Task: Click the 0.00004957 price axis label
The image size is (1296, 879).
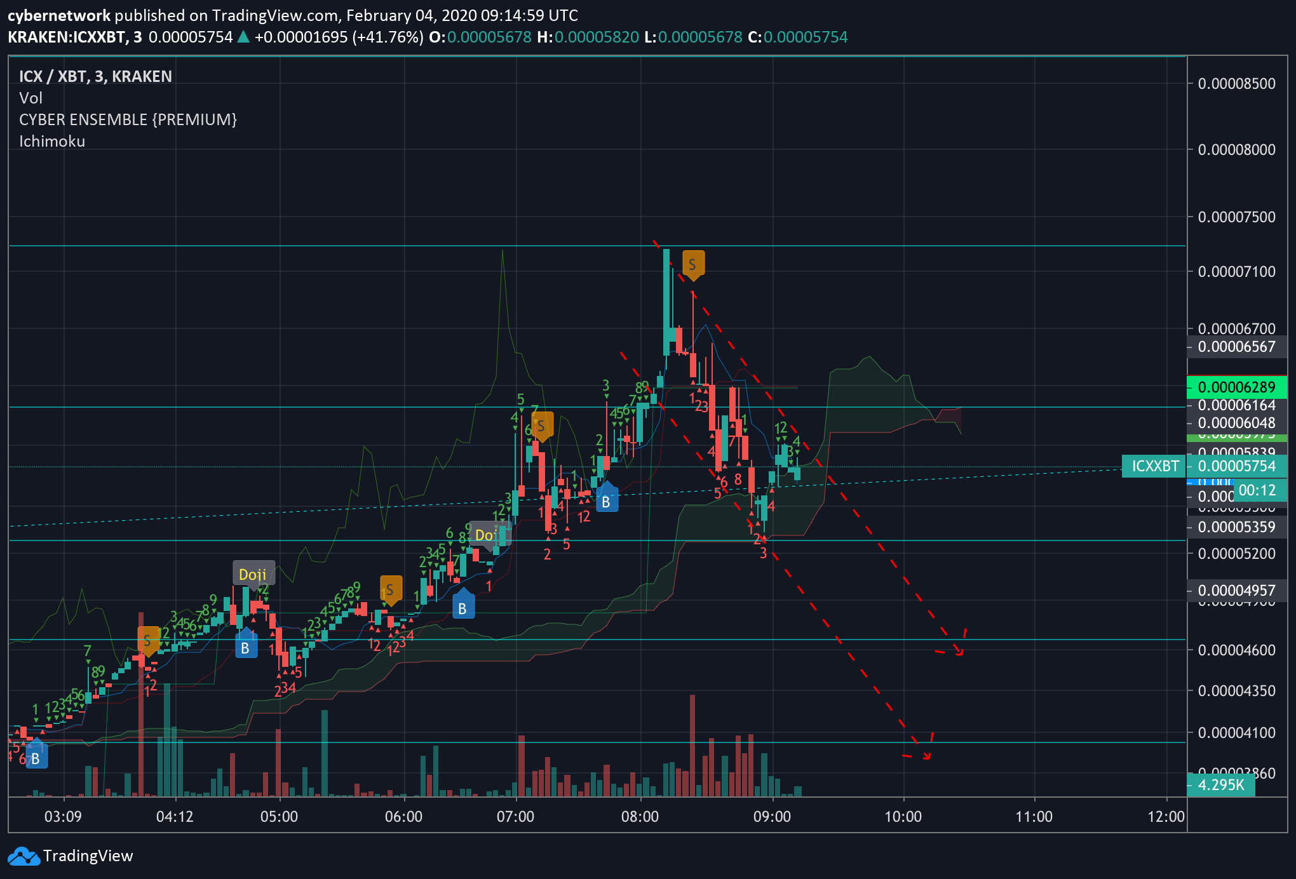Action: click(1237, 591)
